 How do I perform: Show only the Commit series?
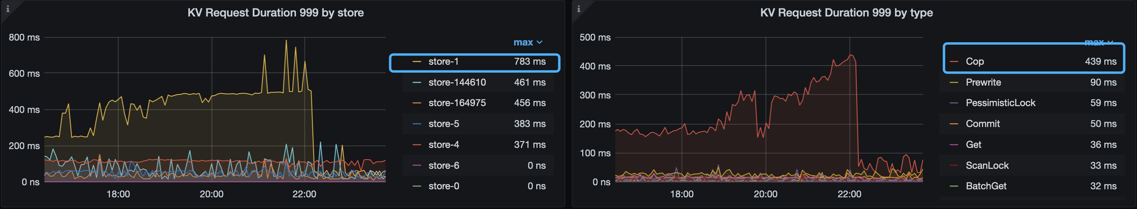[x=983, y=124]
